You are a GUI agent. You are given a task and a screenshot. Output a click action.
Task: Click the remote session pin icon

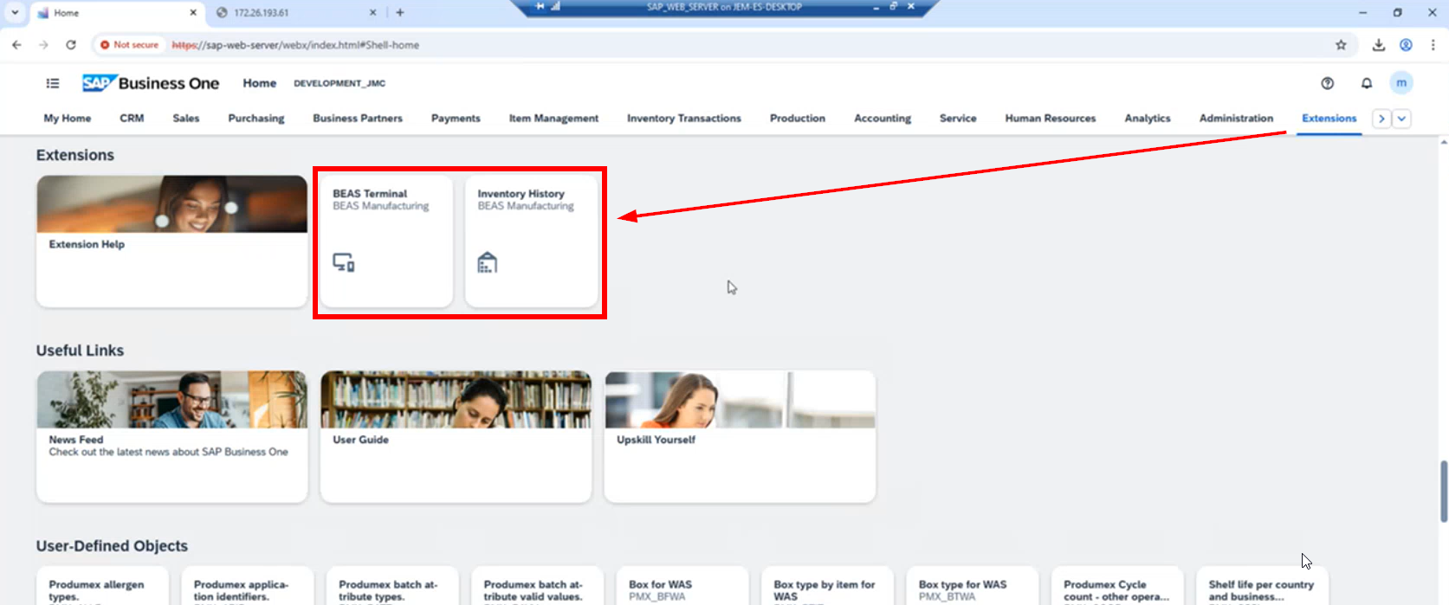click(540, 6)
